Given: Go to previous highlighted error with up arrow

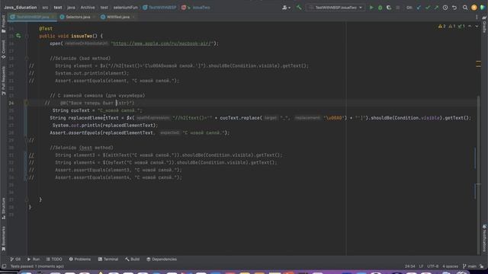Looking at the screenshot, I should point(470,27).
